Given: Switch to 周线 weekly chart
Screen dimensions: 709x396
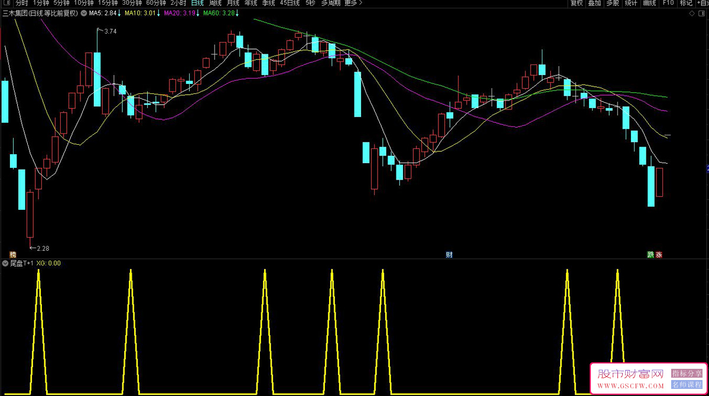Looking at the screenshot, I should 215,3.
